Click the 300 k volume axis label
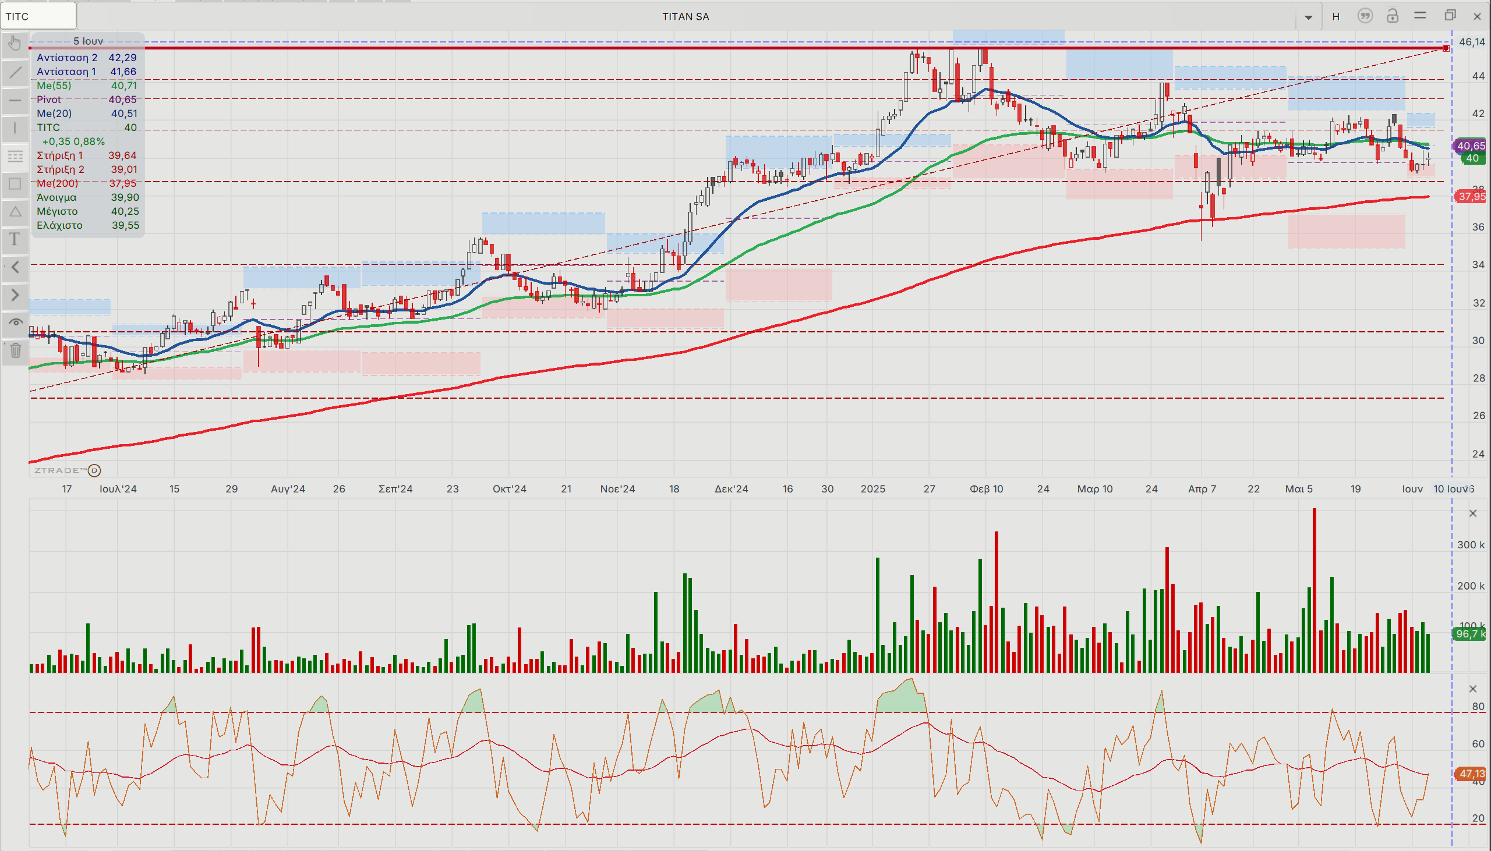The height and width of the screenshot is (851, 1491). point(1470,545)
